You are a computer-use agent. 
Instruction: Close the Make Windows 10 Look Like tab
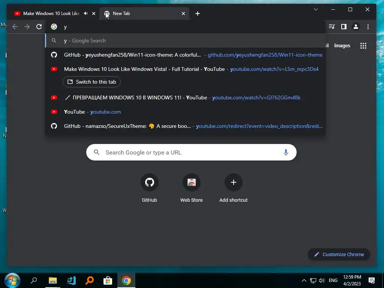[x=93, y=13]
